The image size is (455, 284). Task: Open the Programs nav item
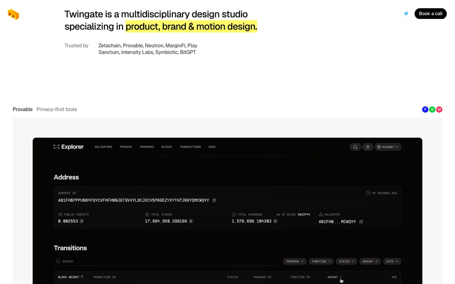pos(147,147)
